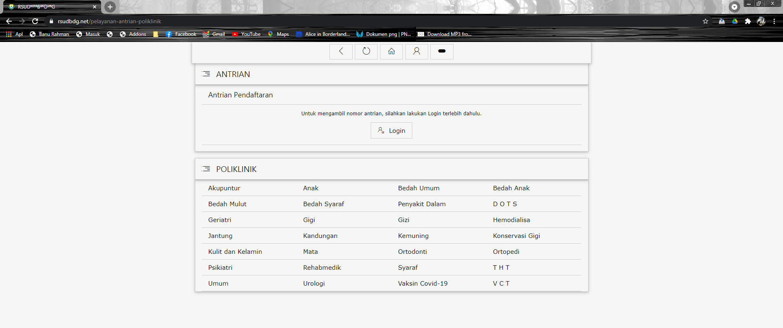Click the browser forward navigation arrow

click(22, 21)
